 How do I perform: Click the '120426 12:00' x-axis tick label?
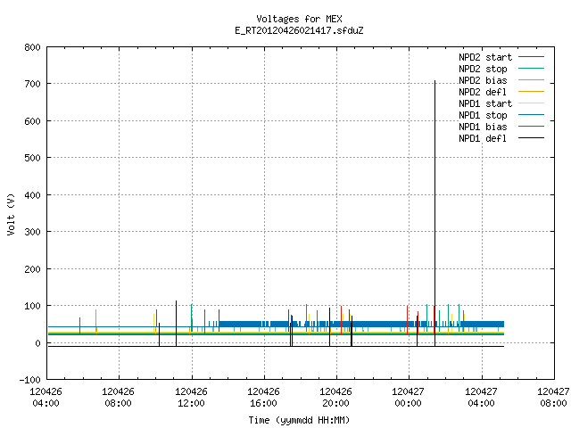point(191,398)
